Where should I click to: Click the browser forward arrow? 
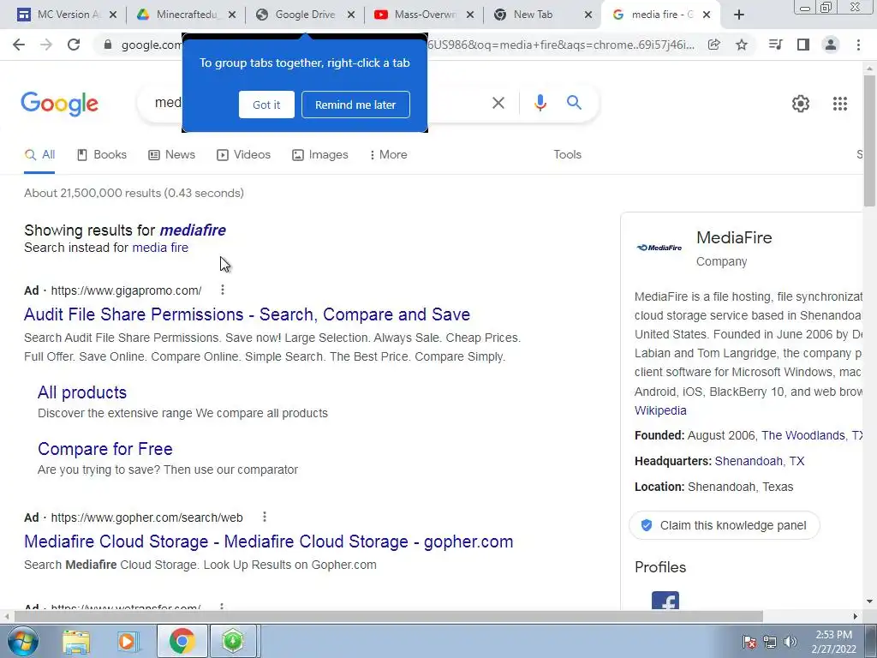pos(46,45)
